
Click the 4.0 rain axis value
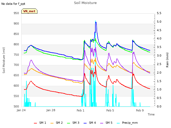(x=159, y=38)
